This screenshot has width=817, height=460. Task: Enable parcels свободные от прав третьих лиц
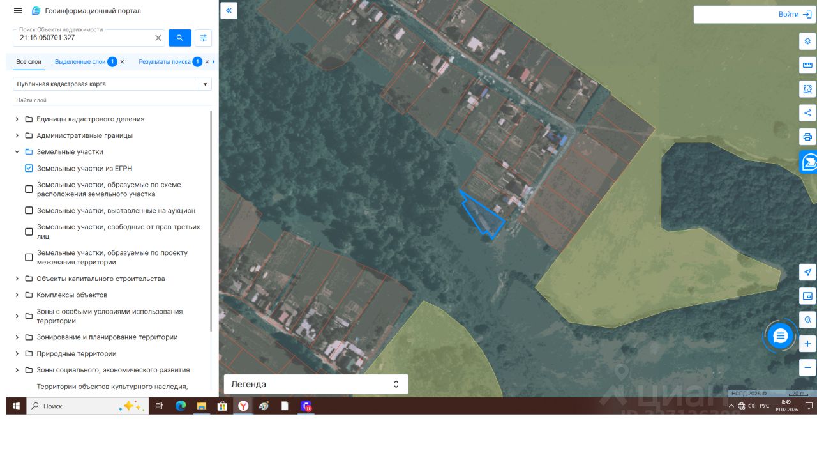(29, 231)
